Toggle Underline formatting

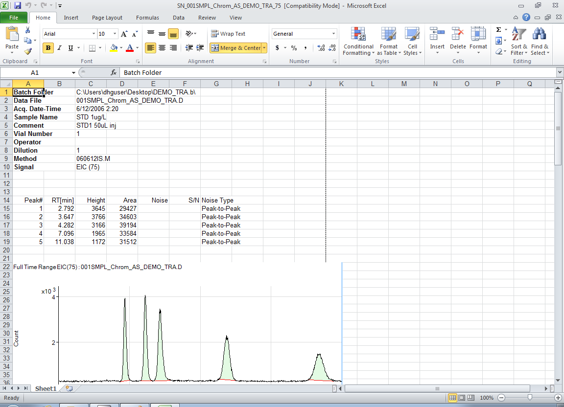[x=70, y=48]
